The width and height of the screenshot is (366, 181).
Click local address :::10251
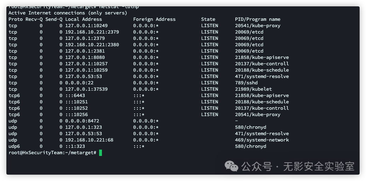(x=76, y=102)
